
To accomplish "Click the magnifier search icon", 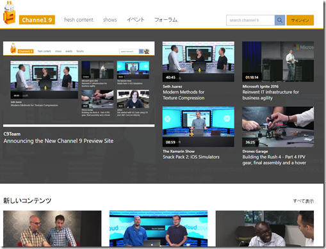I will point(280,20).
